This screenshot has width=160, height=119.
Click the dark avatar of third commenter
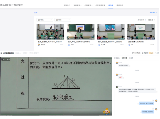tap(117, 87)
